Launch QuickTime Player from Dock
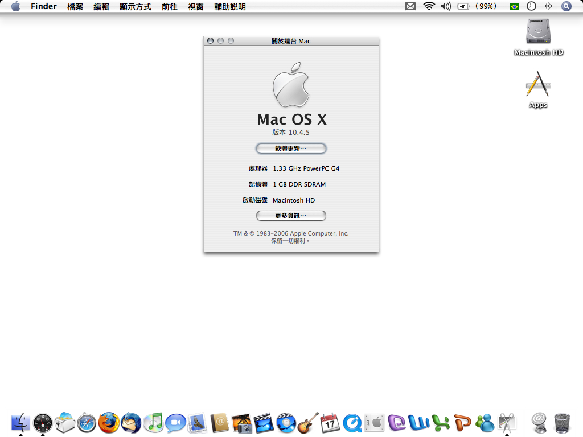The height and width of the screenshot is (437, 583). tap(352, 423)
